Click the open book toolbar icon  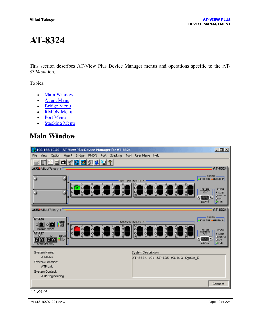pyautogui.click(x=43, y=163)
